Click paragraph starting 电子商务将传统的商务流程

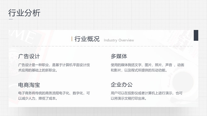click(x=54, y=96)
